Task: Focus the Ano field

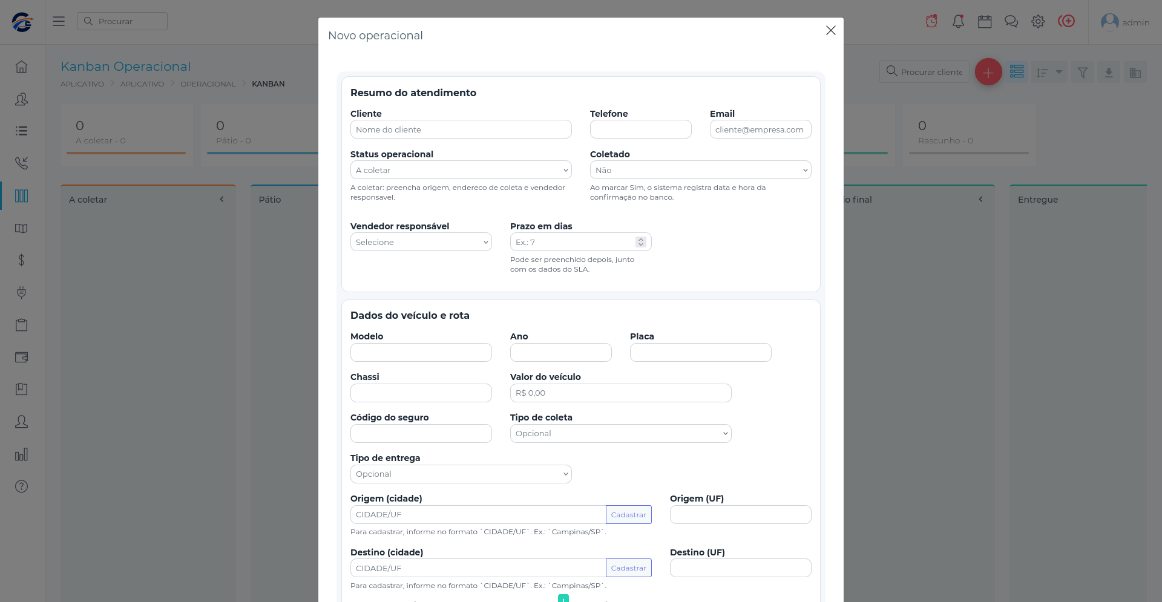Action: (561, 353)
